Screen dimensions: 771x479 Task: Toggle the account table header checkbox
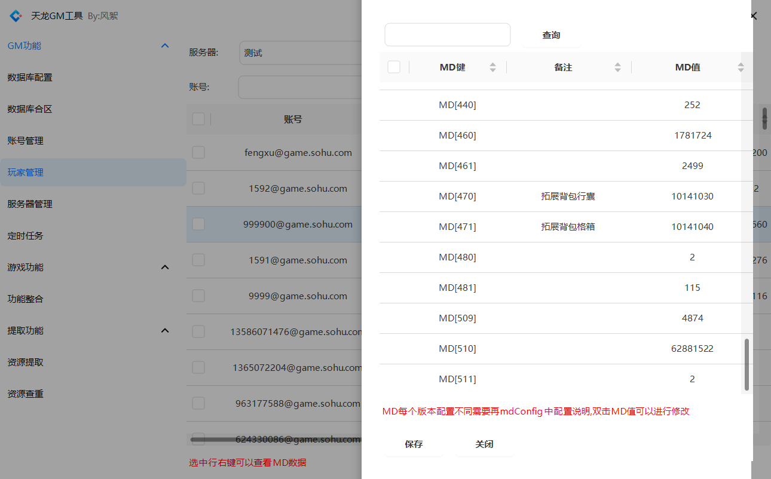[198, 119]
